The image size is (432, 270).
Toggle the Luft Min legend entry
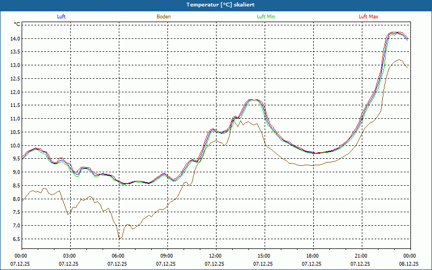coord(266,17)
